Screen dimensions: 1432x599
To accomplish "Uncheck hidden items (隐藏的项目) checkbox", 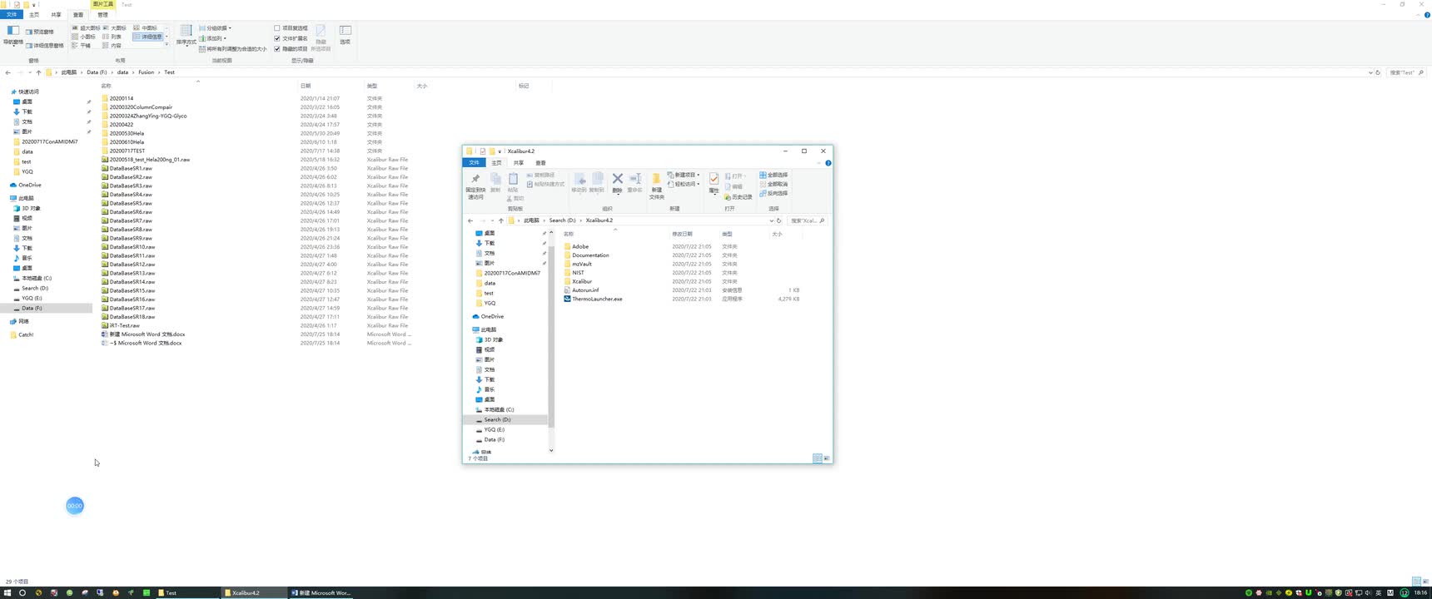I will pyautogui.click(x=277, y=49).
